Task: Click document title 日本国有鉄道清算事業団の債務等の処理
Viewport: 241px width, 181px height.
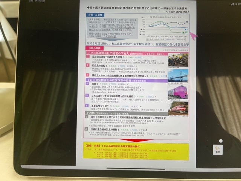Action: pos(137,8)
